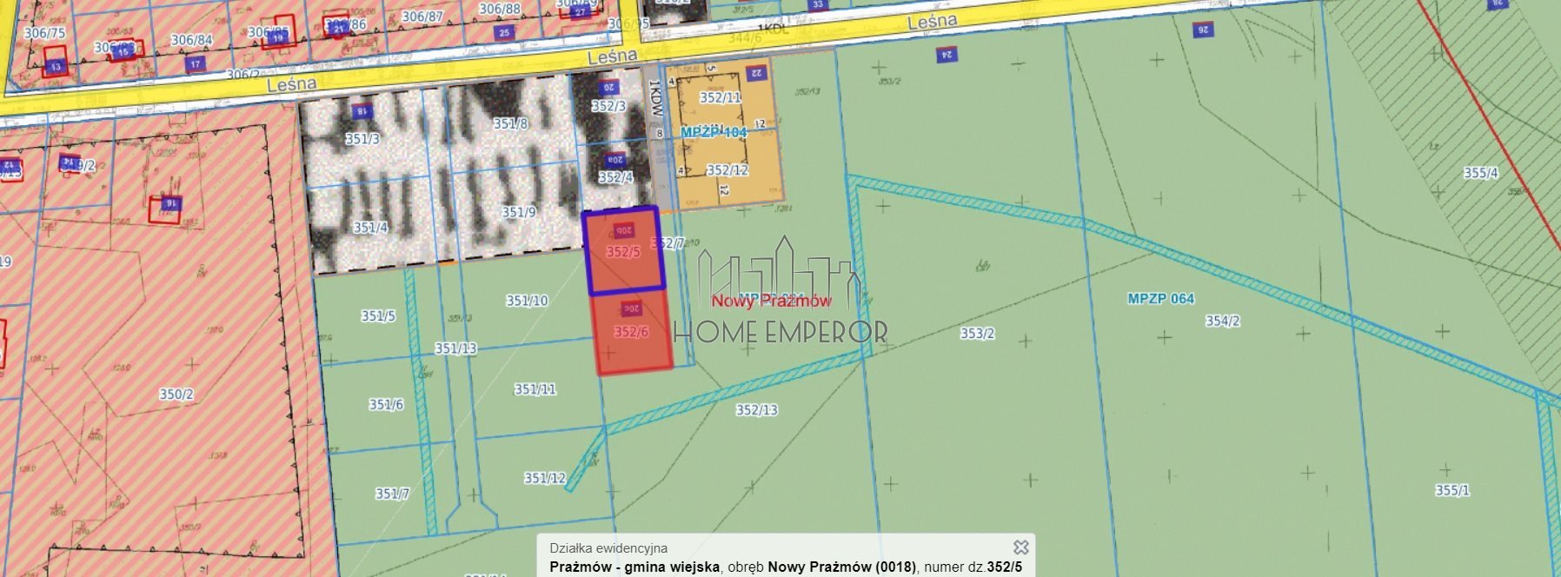Select parcel label 351/7

pos(392,494)
